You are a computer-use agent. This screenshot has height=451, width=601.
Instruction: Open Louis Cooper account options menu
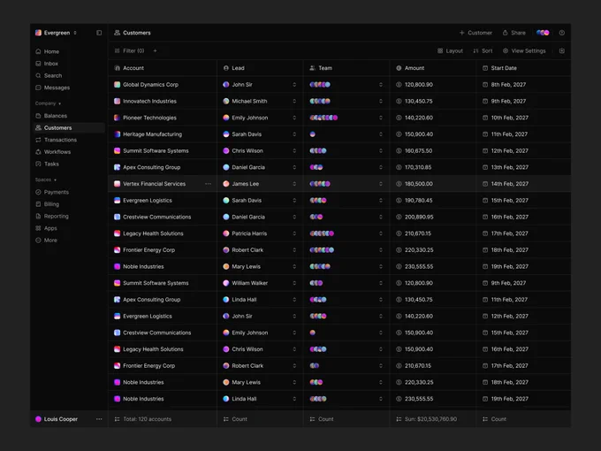point(99,419)
